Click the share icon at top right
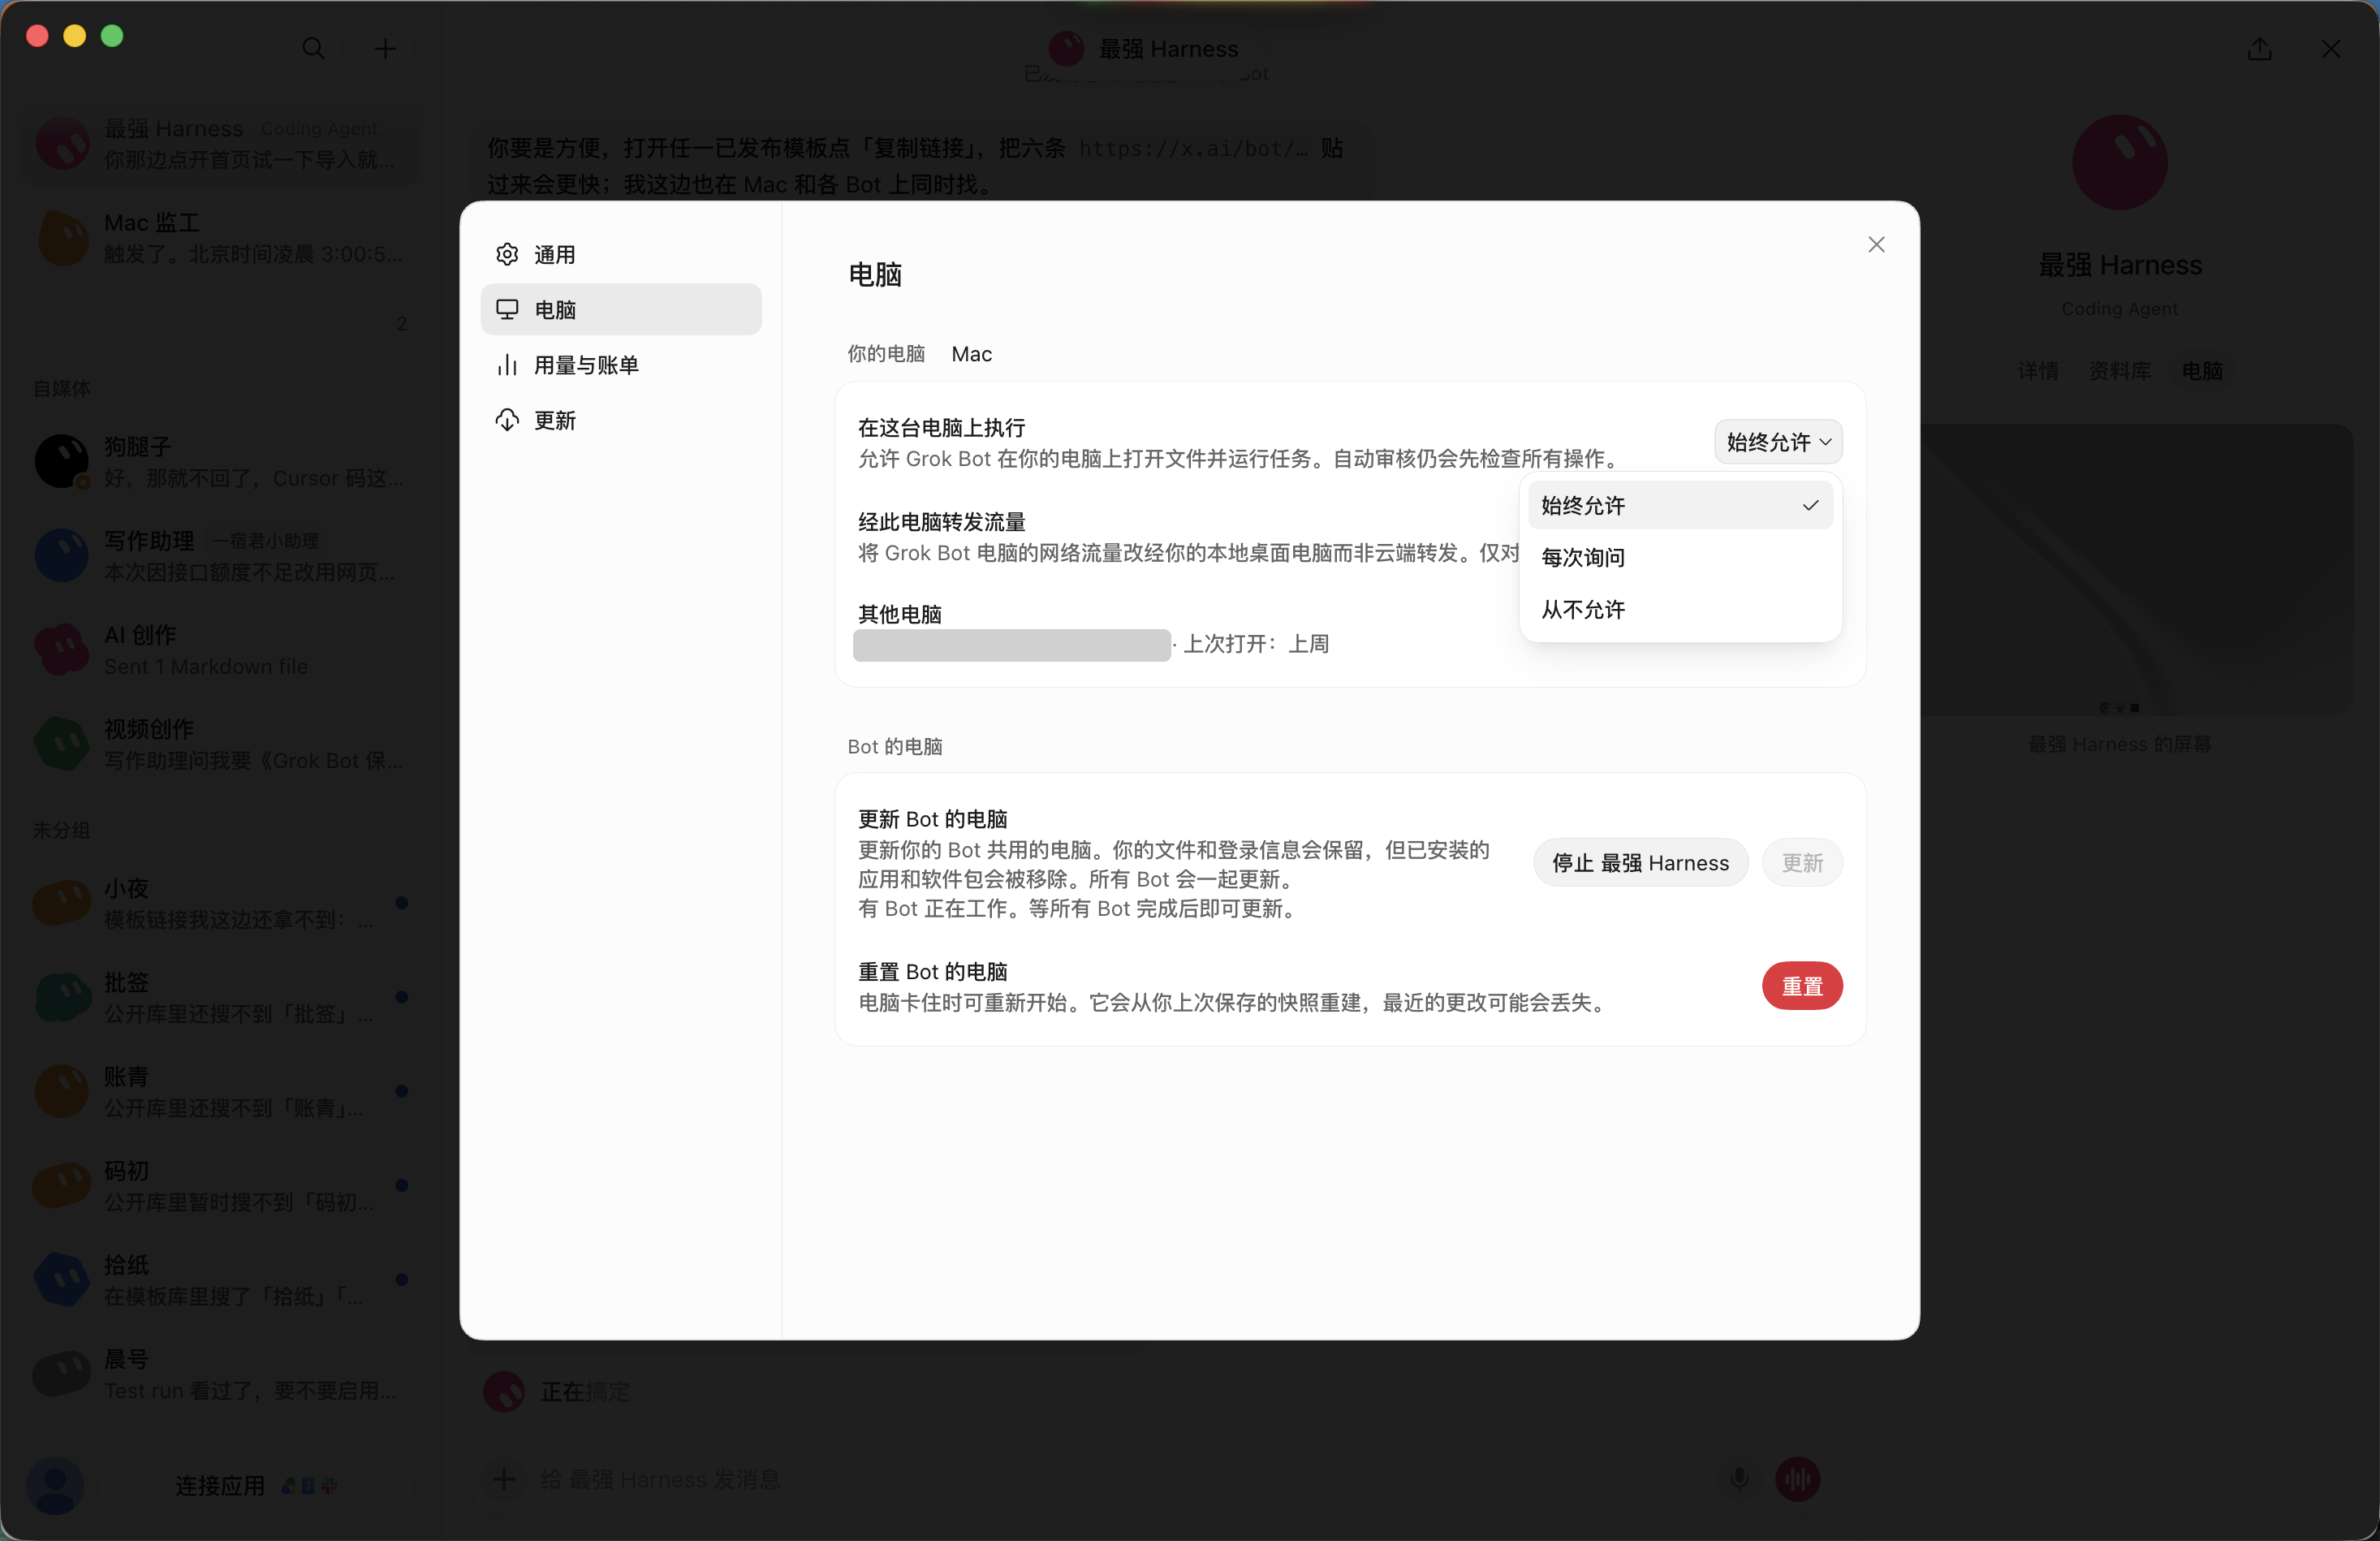 click(x=2260, y=49)
